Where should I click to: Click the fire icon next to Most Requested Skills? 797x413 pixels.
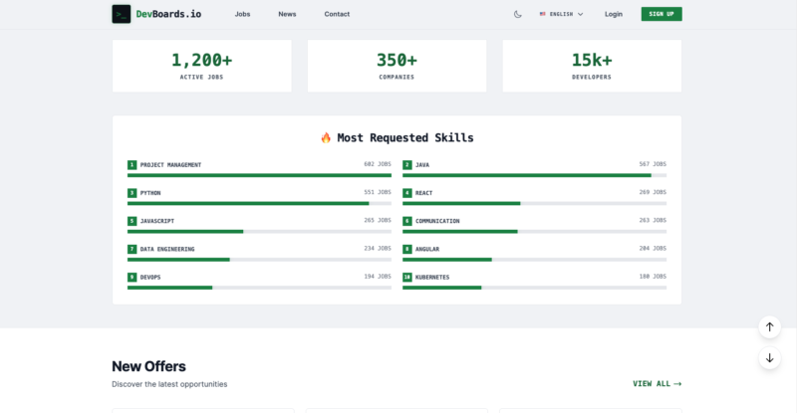pyautogui.click(x=326, y=137)
